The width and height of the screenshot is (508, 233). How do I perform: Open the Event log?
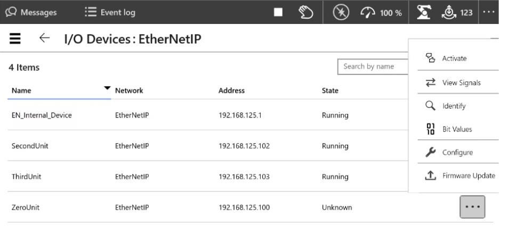(x=110, y=12)
